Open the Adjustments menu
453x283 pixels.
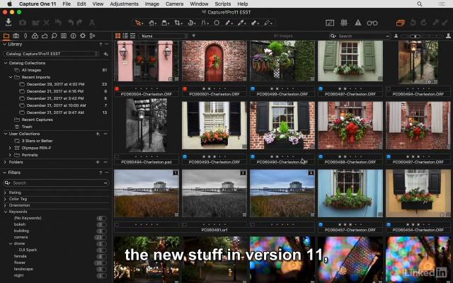point(124,4)
